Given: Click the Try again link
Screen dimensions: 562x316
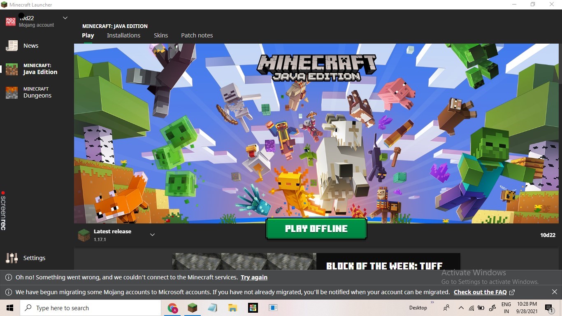Looking at the screenshot, I should pos(254,277).
